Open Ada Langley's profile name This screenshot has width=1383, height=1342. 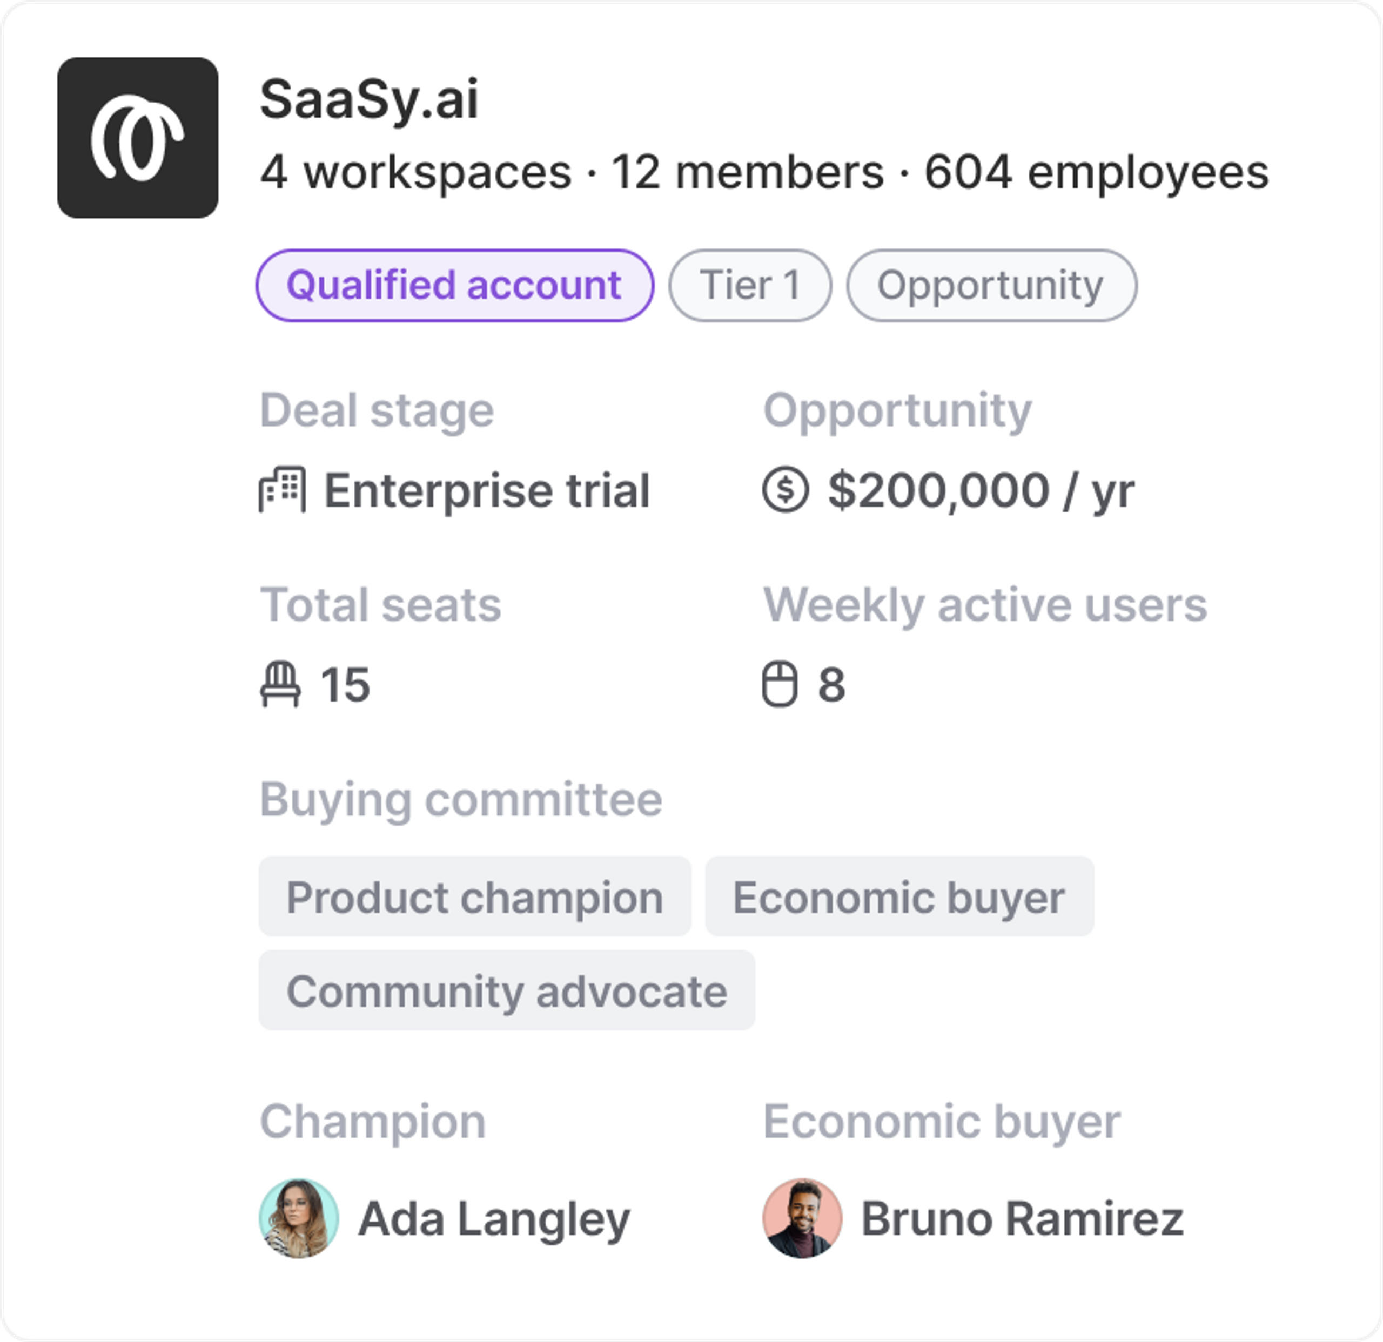[494, 1218]
